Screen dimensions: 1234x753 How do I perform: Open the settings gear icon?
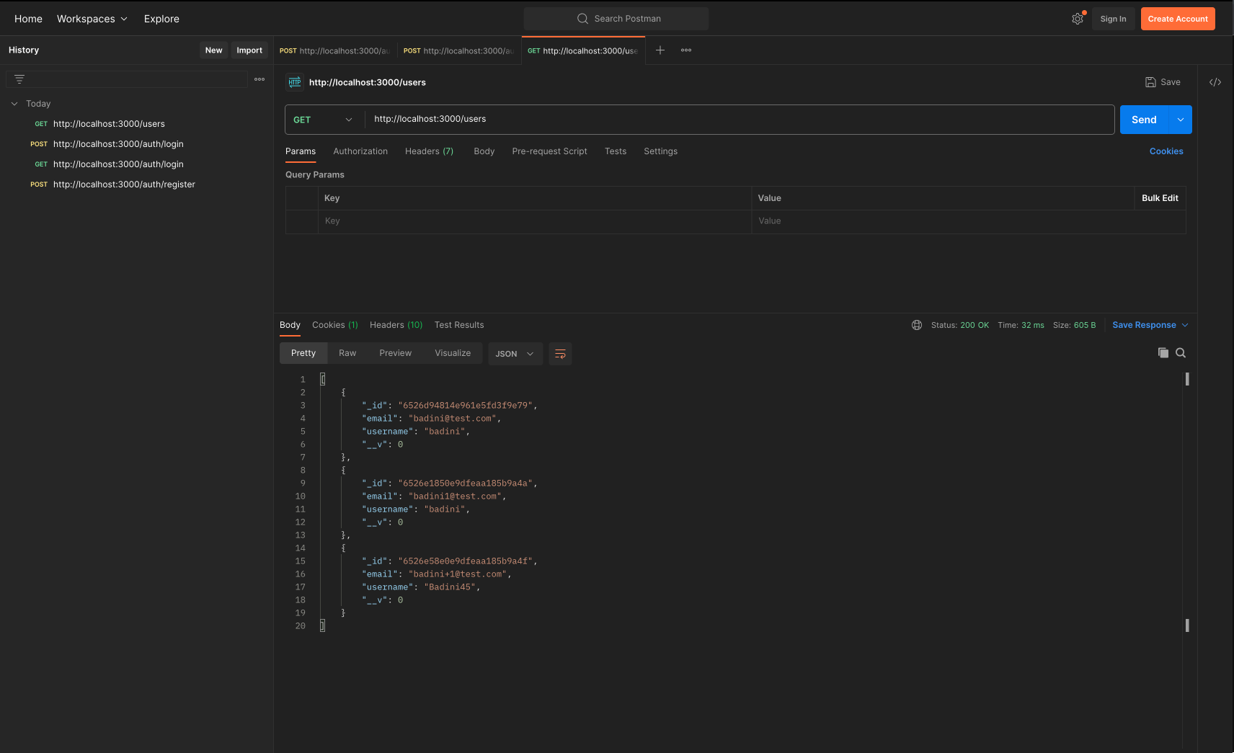pos(1078,19)
